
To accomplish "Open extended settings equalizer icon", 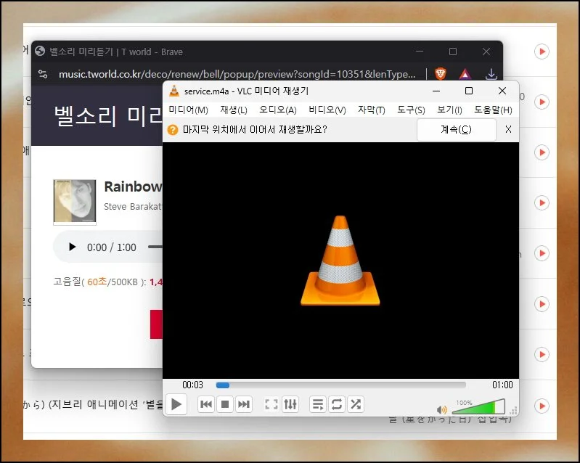I will coord(290,404).
